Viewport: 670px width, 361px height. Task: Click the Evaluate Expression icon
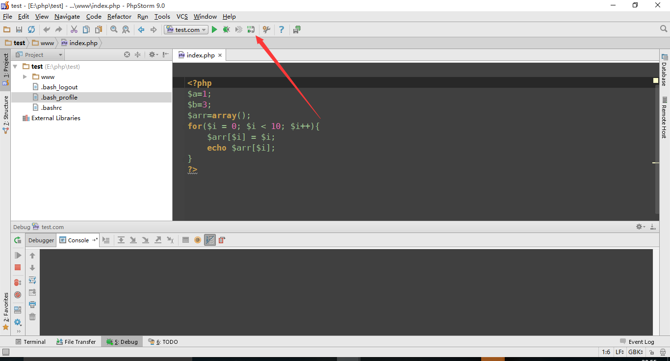tap(185, 240)
